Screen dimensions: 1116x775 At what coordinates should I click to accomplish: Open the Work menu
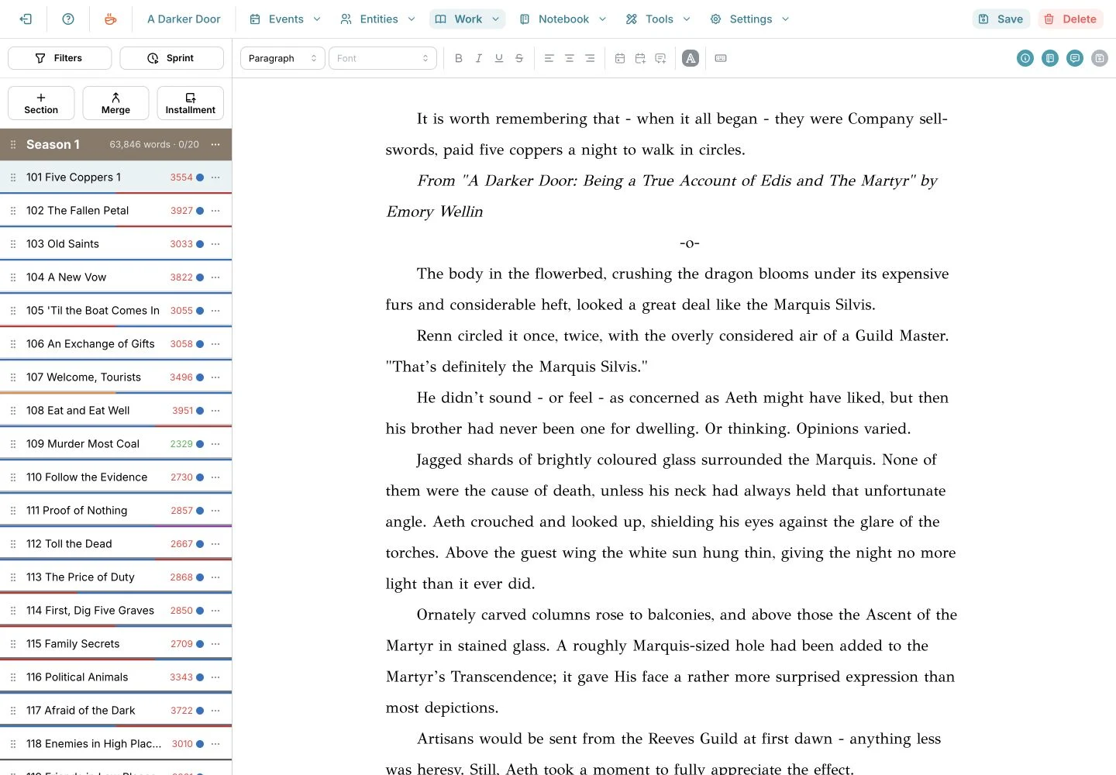(467, 19)
